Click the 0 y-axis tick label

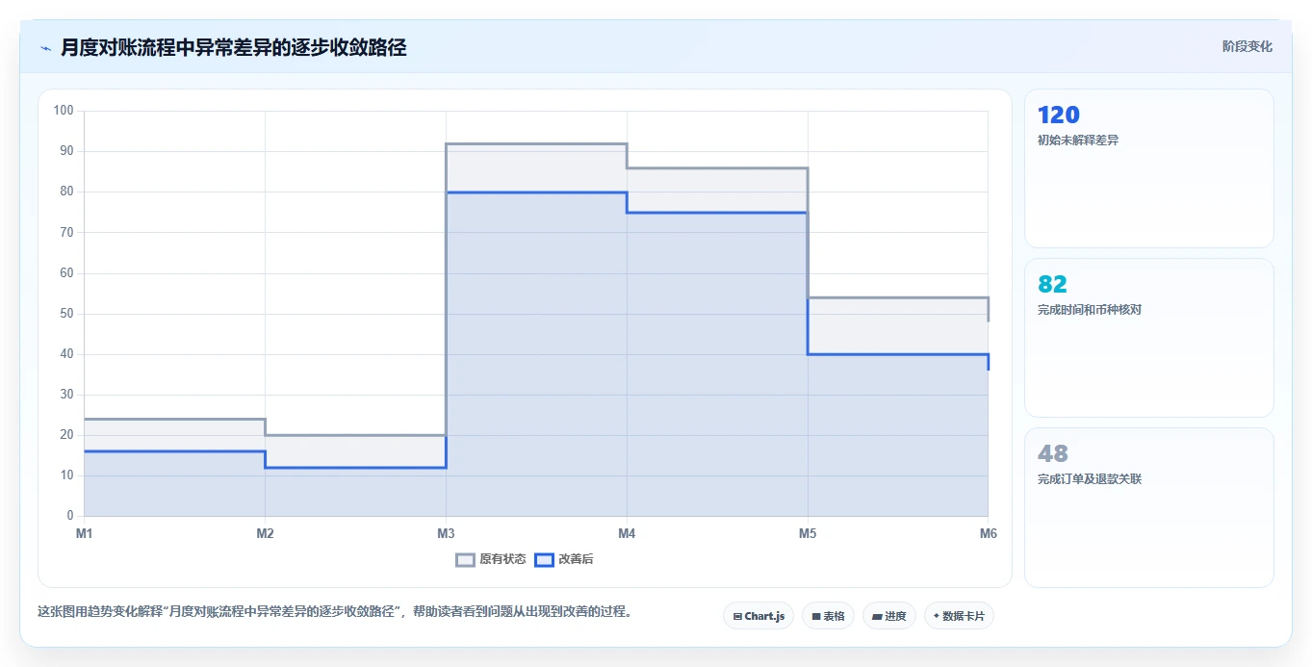pos(70,517)
